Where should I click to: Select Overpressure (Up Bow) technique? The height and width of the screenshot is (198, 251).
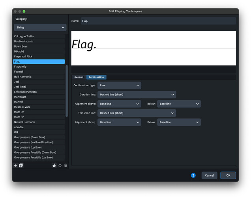pyautogui.click(x=39, y=147)
